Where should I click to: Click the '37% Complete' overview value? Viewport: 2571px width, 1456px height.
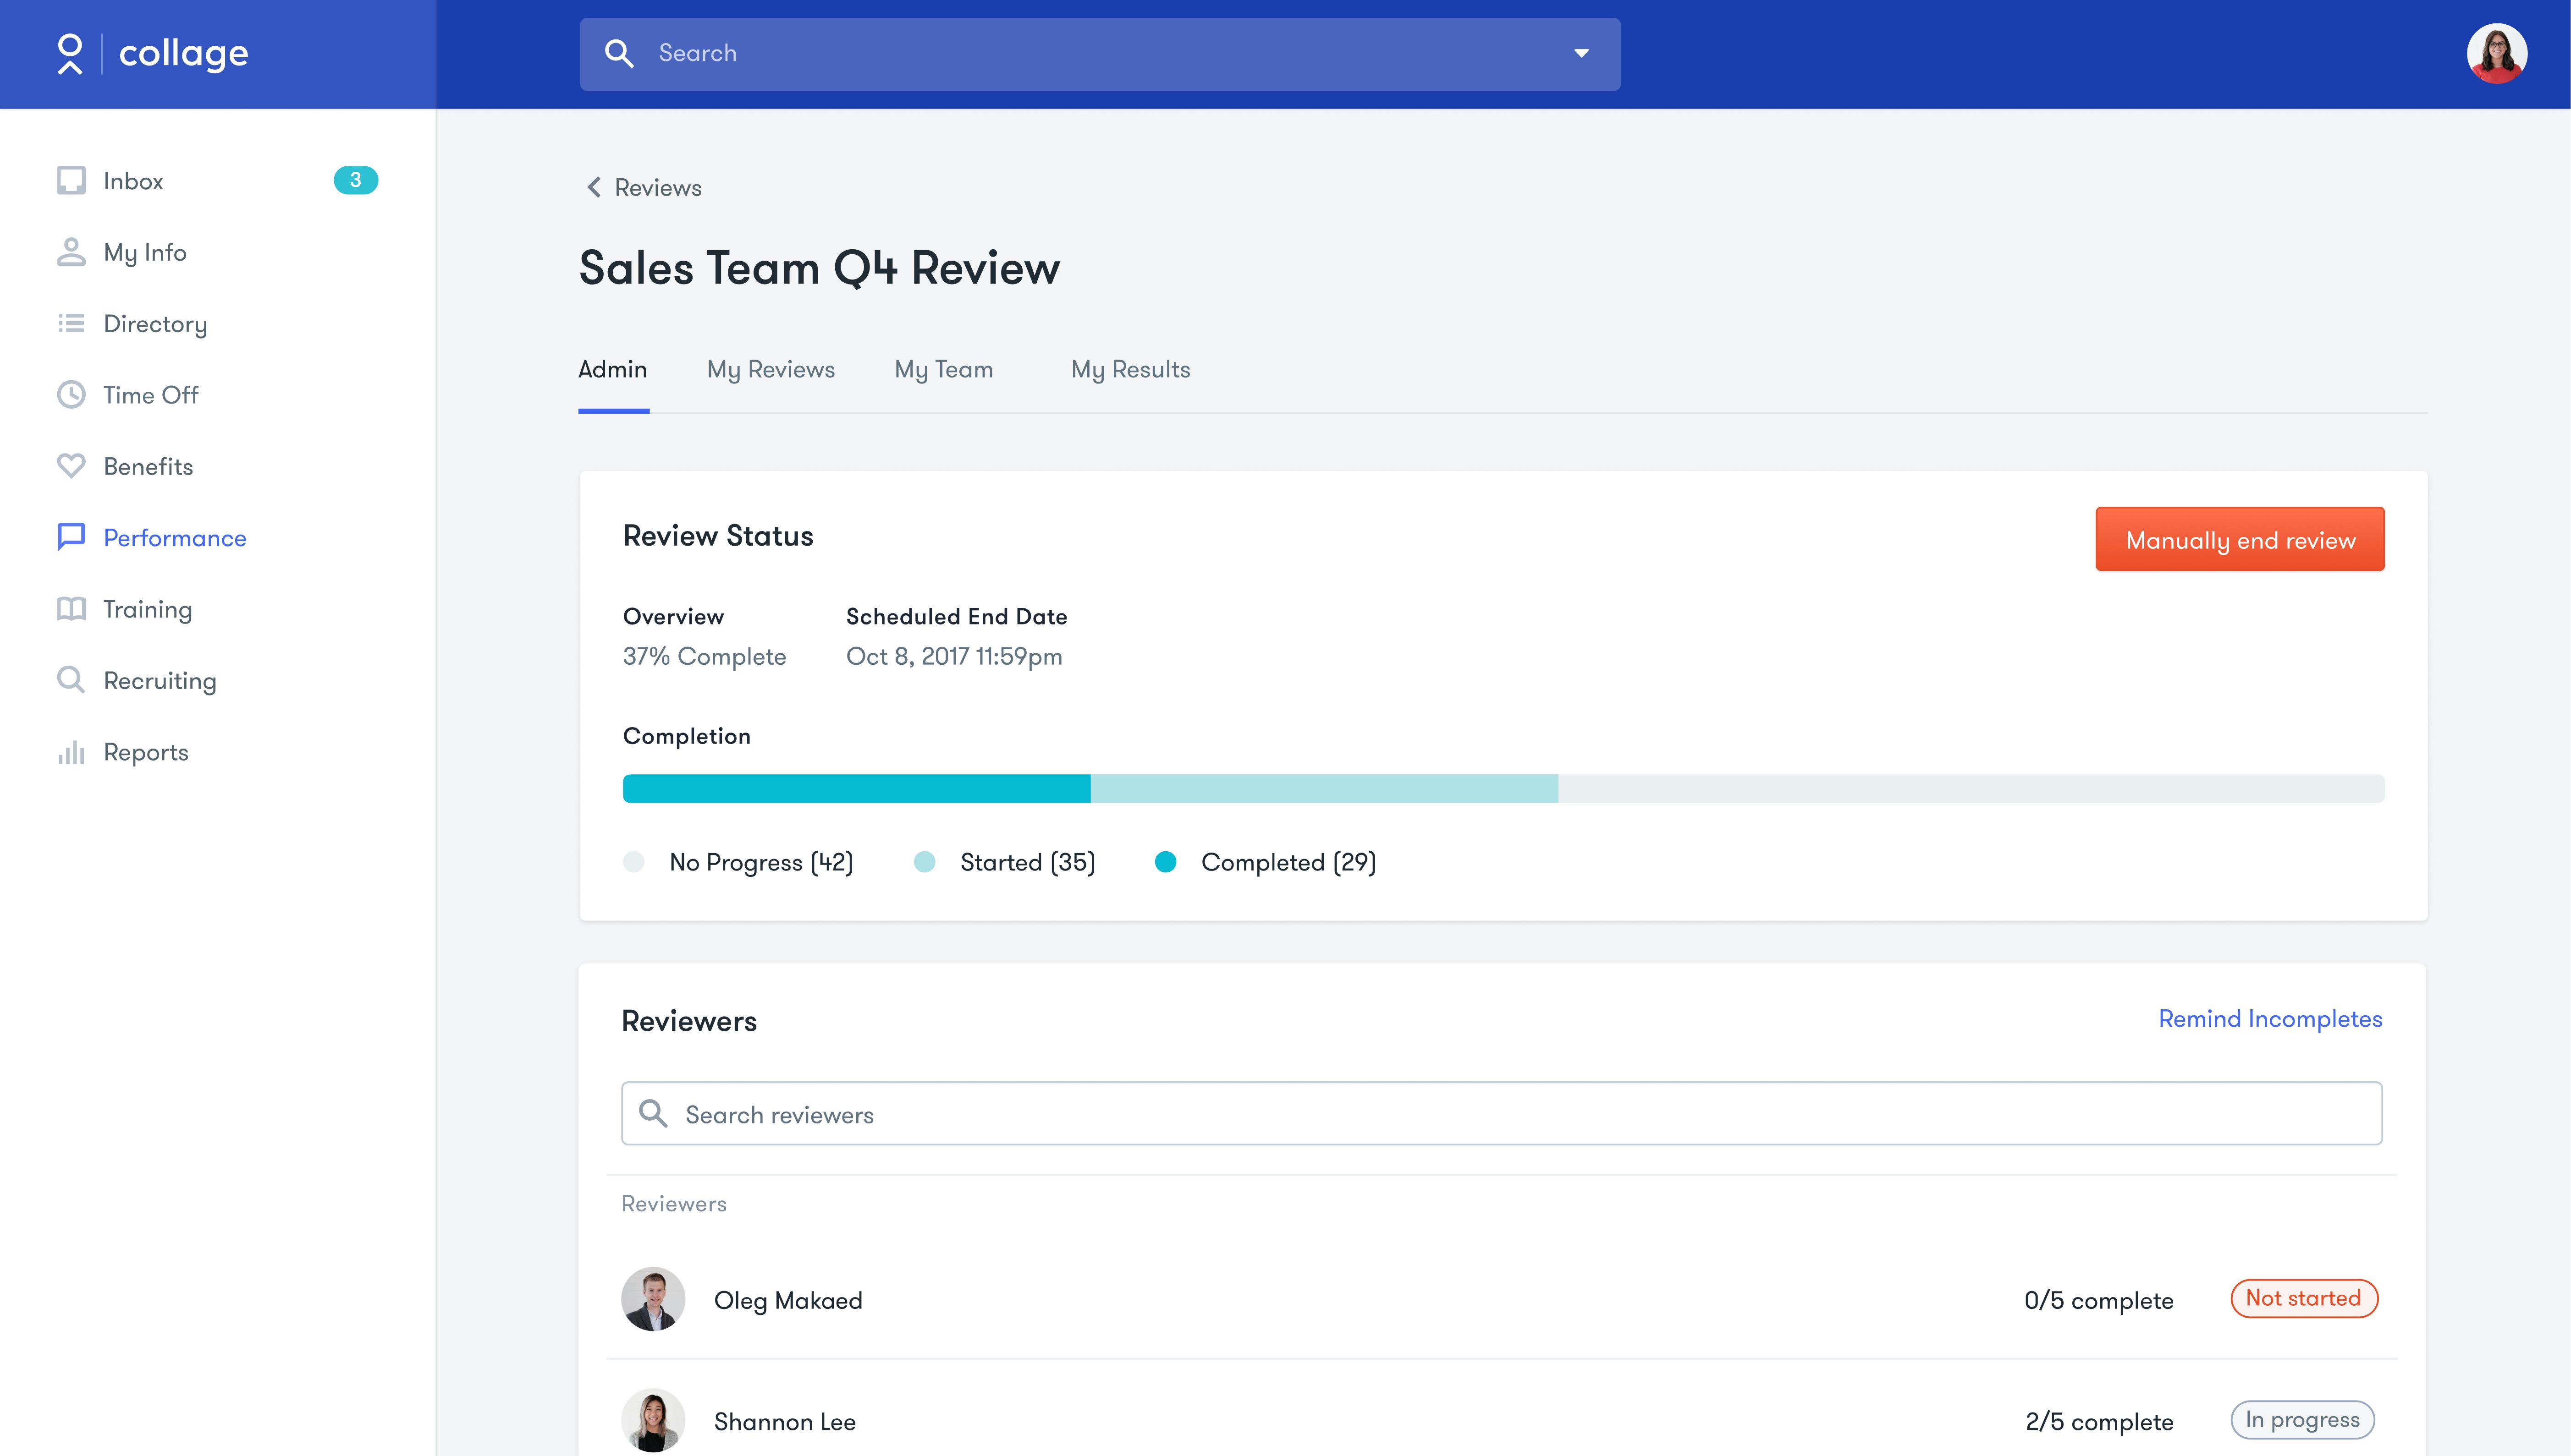coord(704,657)
